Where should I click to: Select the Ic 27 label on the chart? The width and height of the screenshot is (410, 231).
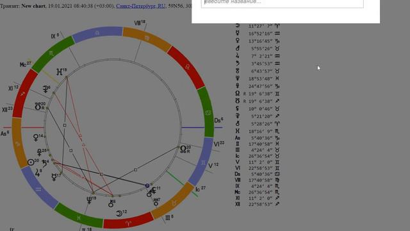pyautogui.click(x=201, y=189)
